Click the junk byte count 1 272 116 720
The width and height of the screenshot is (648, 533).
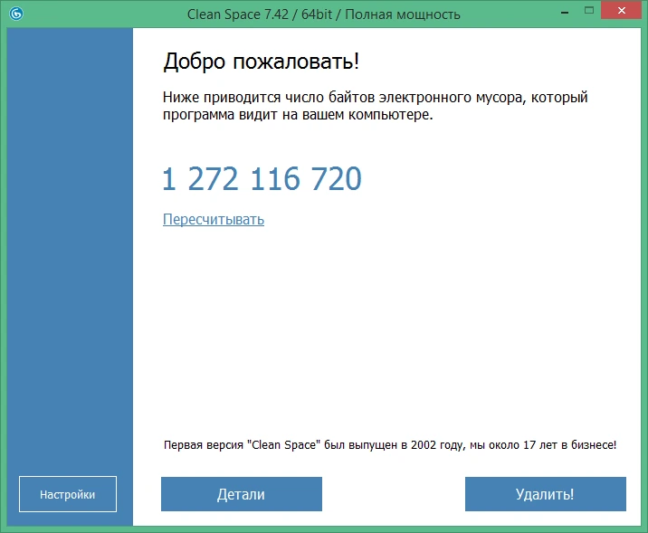pos(262,179)
